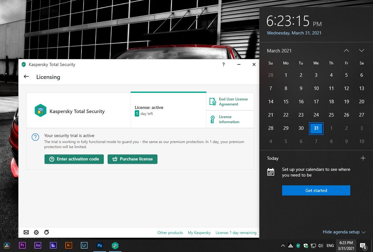Select March 27 in the calendar
Screen dimensions: 373x252
coord(362,115)
